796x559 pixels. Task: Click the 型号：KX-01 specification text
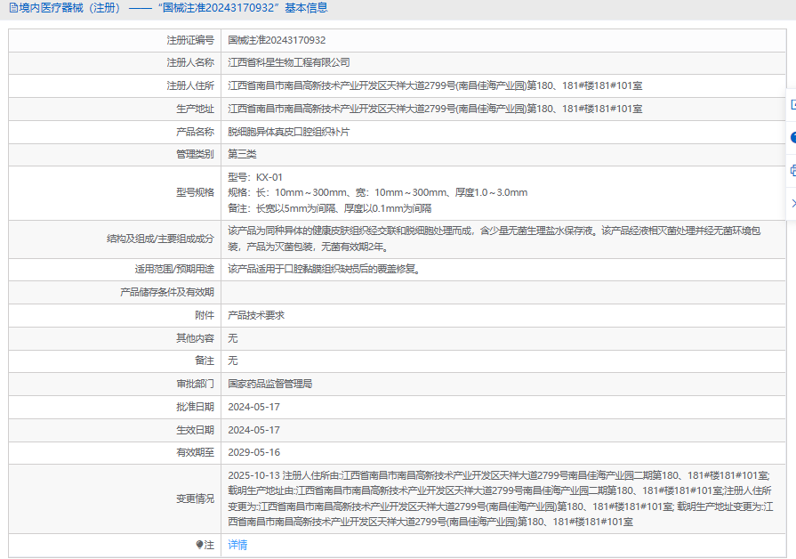(255, 177)
